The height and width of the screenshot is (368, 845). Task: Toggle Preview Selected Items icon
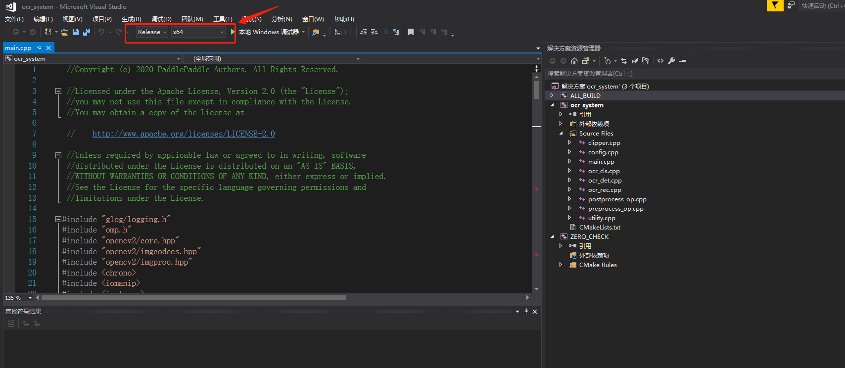(x=683, y=61)
